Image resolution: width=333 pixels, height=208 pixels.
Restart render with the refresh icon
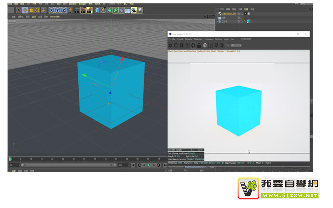pyautogui.click(x=176, y=45)
